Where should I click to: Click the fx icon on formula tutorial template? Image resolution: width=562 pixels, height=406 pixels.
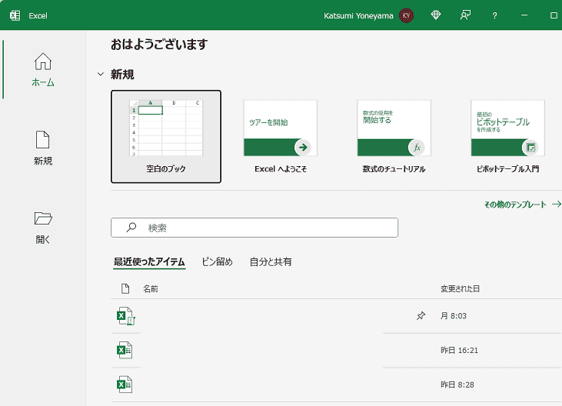coord(417,148)
